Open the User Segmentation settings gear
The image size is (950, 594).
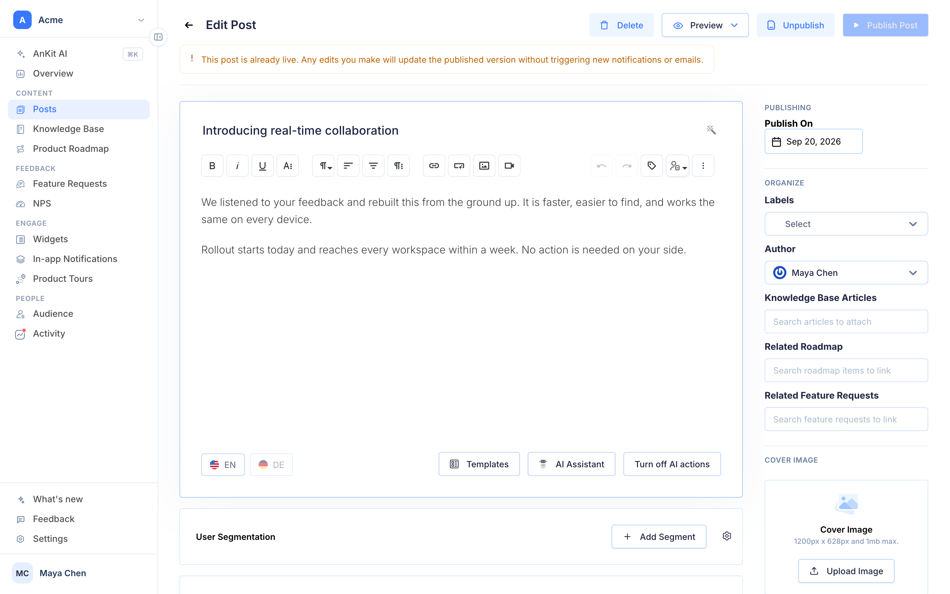click(727, 536)
